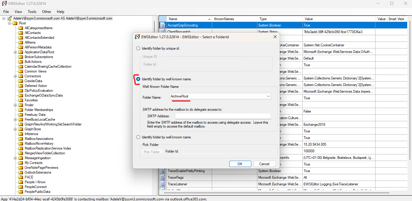Select the checked 'Identify folder by well known name' radio
The height and width of the screenshot is (201, 412).
138,79
